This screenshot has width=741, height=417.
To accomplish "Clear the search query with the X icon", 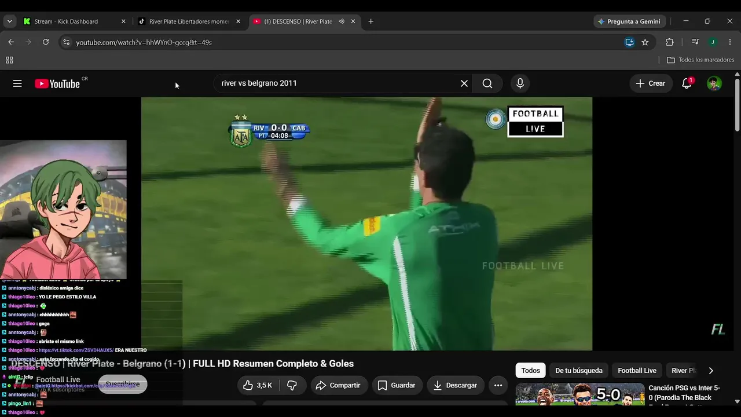I will click(x=464, y=83).
